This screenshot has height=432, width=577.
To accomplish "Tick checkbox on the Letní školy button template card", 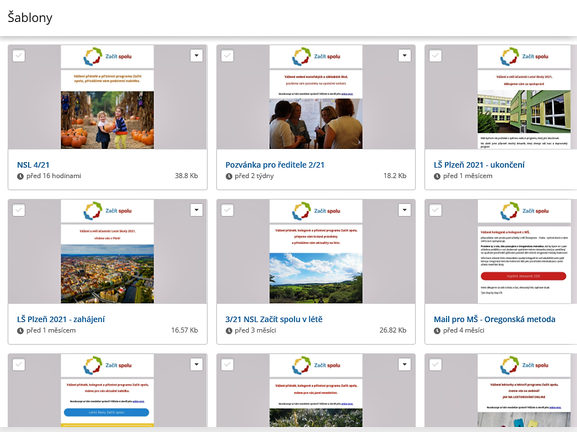I will 19,364.
